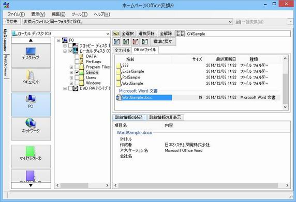The image size is (296, 202).
Task: Switch to the 全ファイル tab
Action: (x=122, y=50)
